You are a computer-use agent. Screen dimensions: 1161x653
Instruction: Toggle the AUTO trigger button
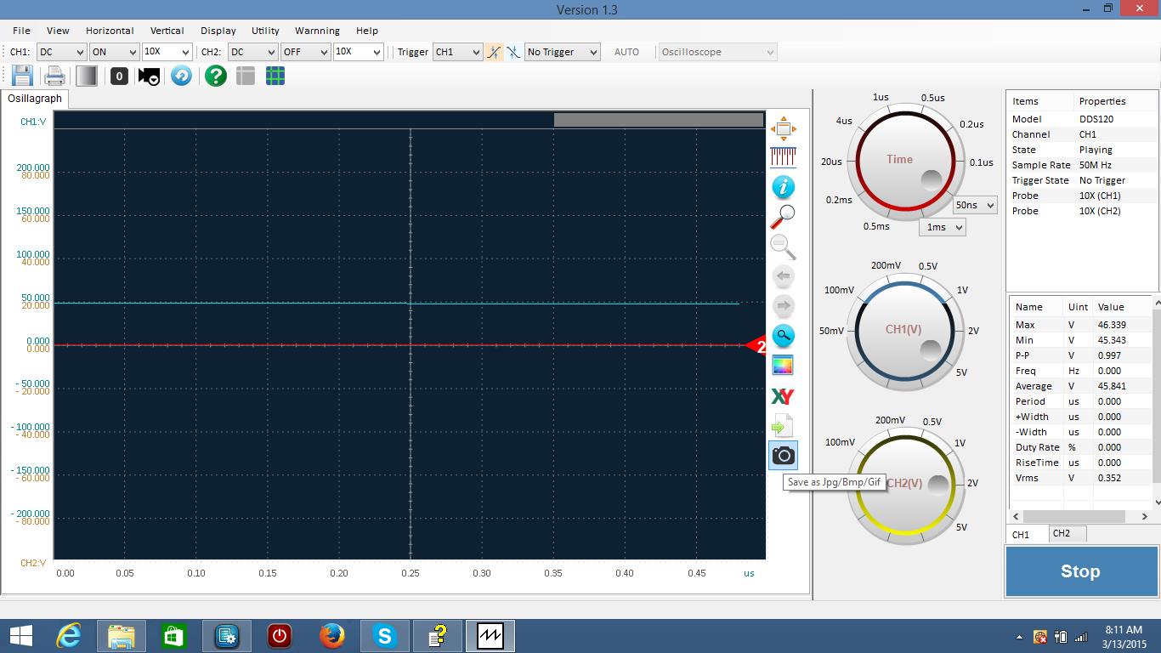pos(626,52)
